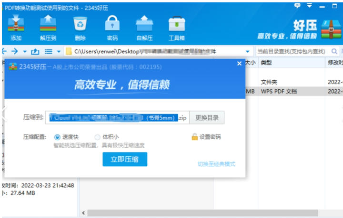Close the 2345好压 compression dialog
The width and height of the screenshot is (343, 218).
coord(239,64)
